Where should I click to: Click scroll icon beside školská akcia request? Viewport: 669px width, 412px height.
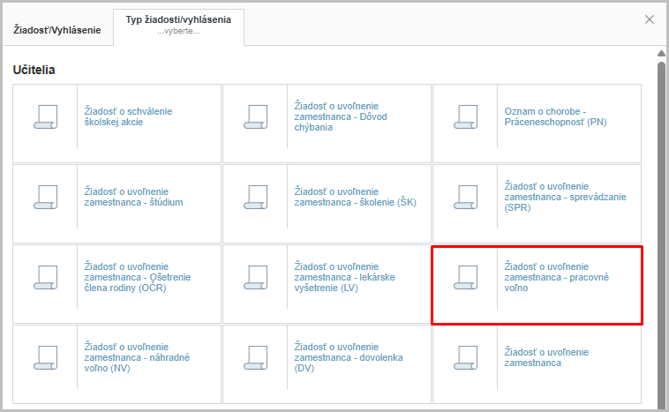[45, 116]
